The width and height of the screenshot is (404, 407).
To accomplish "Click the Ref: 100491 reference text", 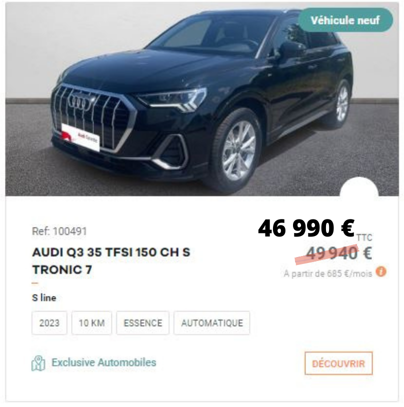I will pyautogui.click(x=59, y=231).
